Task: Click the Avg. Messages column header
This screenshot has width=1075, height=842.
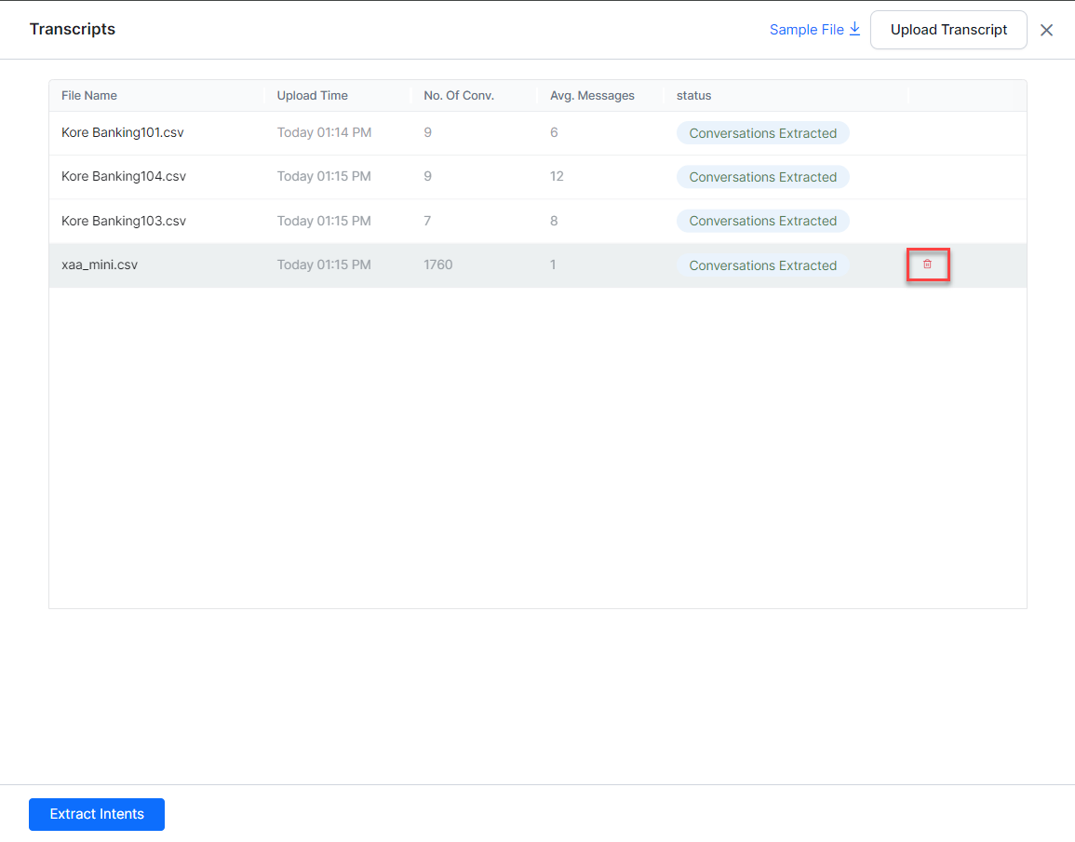Action: point(592,96)
